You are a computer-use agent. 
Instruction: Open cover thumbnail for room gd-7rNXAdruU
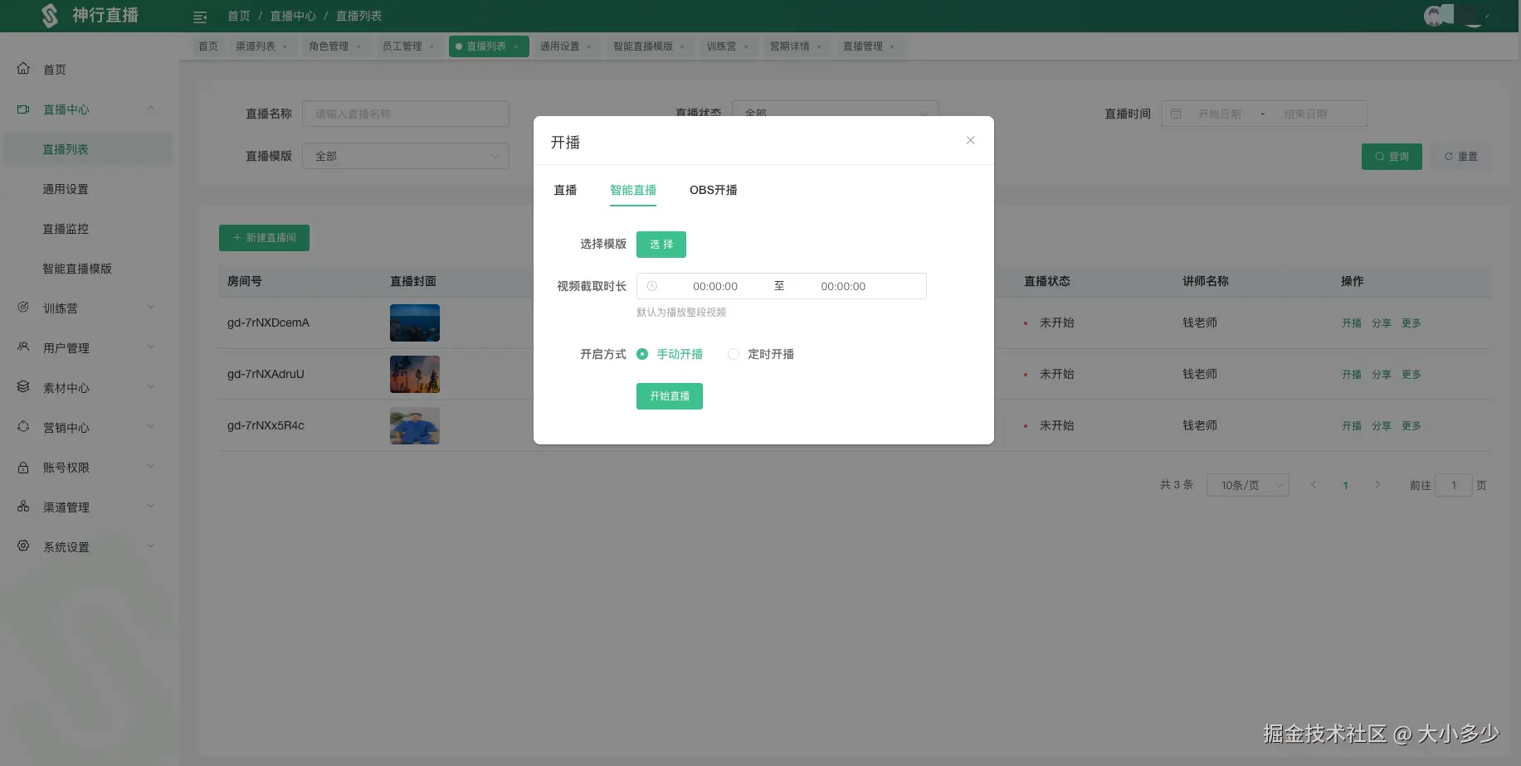pyautogui.click(x=415, y=375)
